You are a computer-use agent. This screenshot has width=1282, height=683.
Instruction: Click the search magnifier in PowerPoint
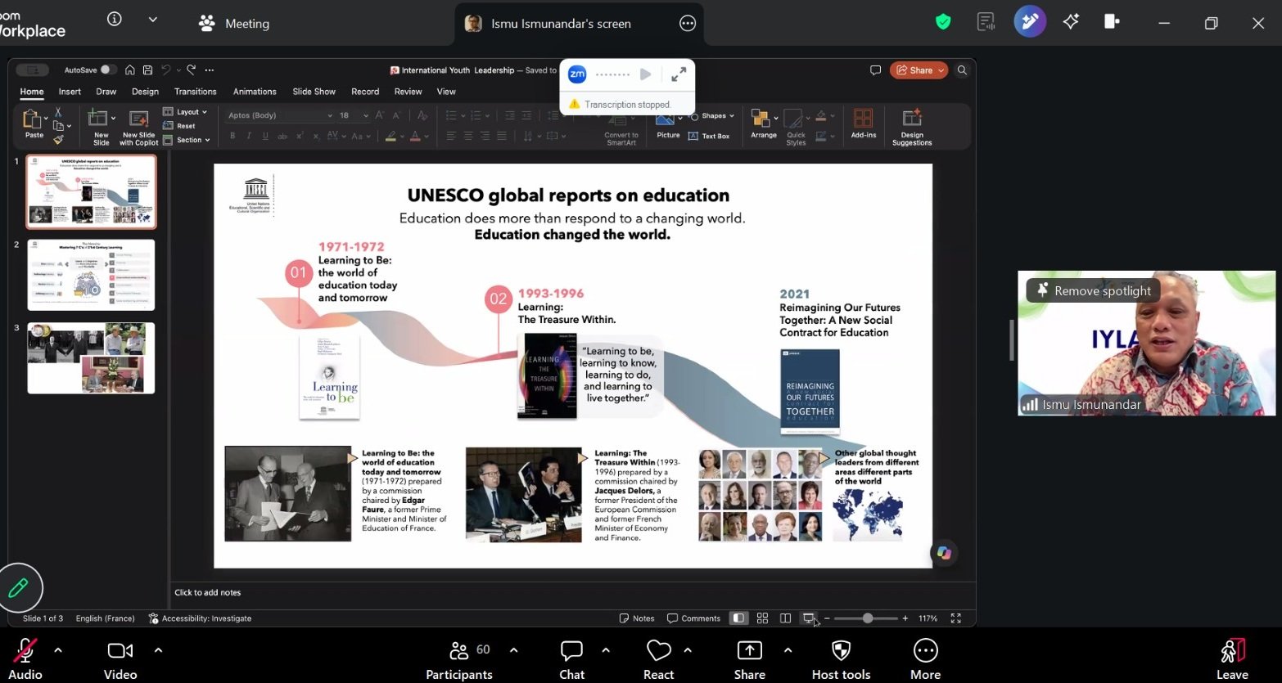pyautogui.click(x=962, y=70)
